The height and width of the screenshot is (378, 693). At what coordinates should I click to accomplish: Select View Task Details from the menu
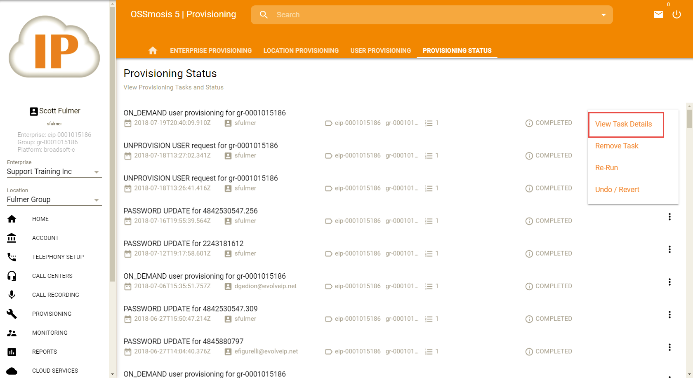(623, 124)
